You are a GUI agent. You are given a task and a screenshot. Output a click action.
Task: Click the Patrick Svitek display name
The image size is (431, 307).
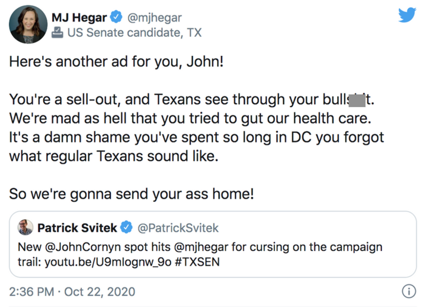pyautogui.click(x=77, y=228)
